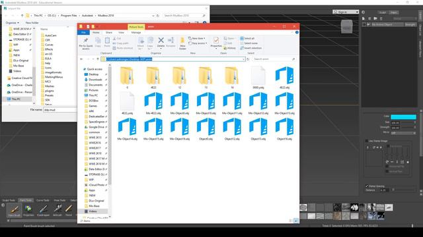Select the Paint Brush tool

tap(15, 210)
